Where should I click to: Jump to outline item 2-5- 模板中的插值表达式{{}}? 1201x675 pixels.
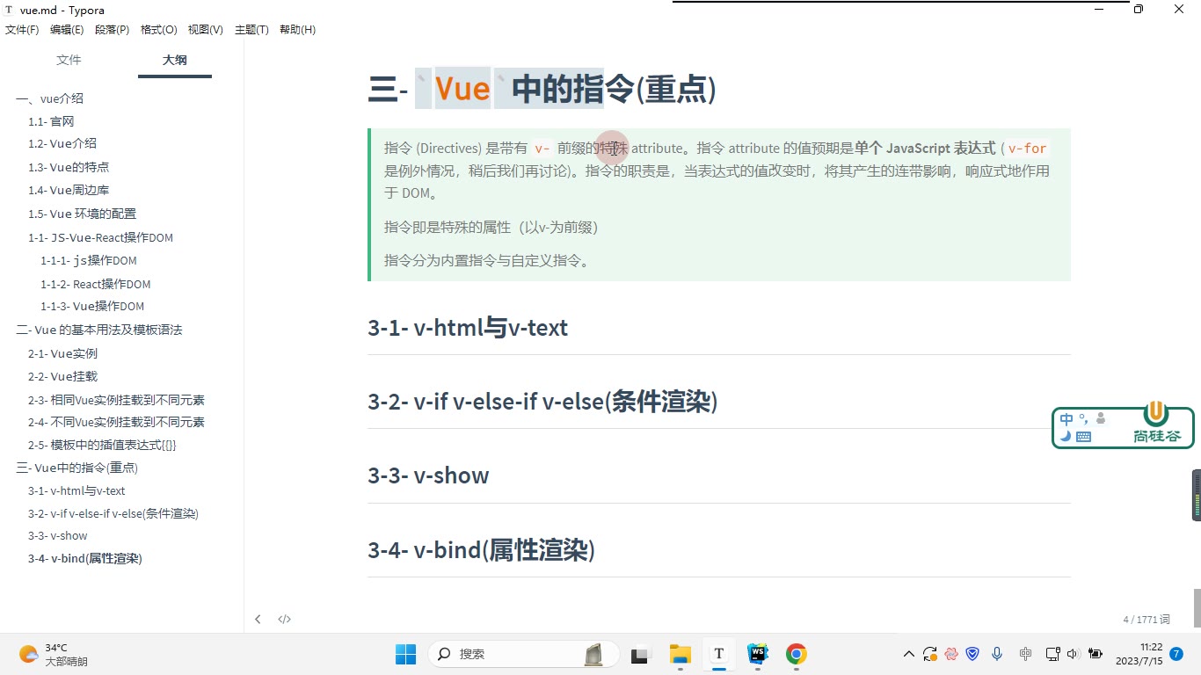click(102, 445)
